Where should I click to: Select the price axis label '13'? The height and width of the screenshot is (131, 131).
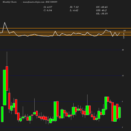point(123,76)
